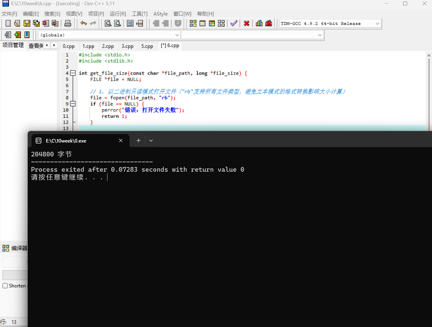
Task: Click the New project icon in second toolbar row
Action: (x=8, y=35)
